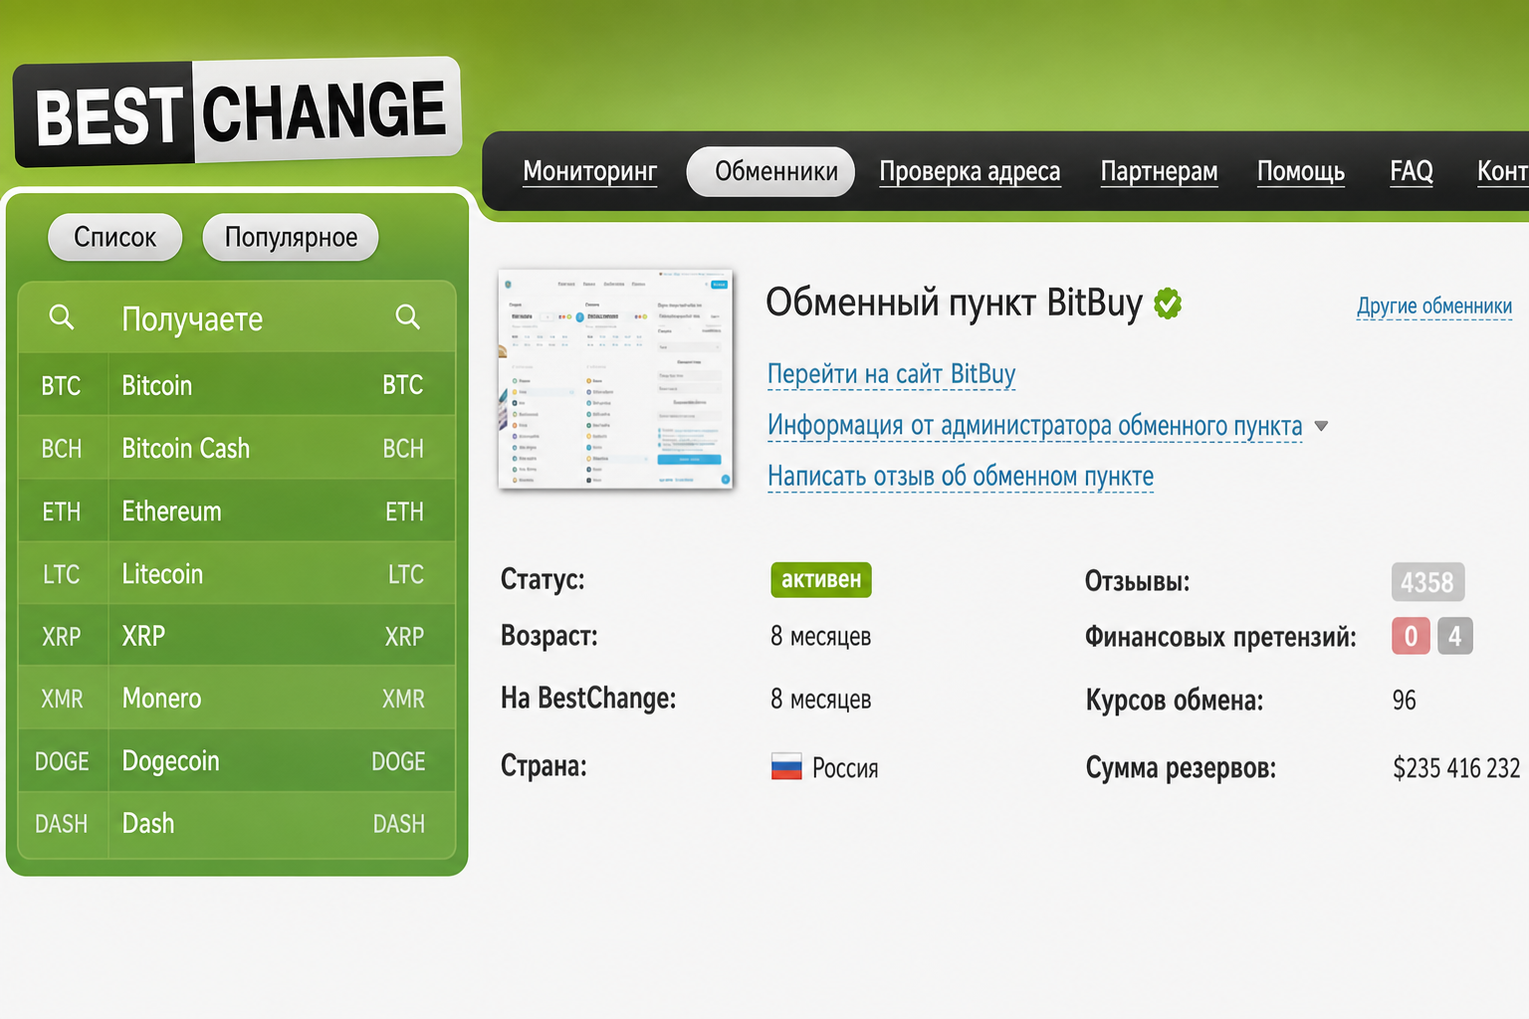The width and height of the screenshot is (1529, 1019).
Task: Follow the Перейти на сайт BitBuy link
Action: (x=891, y=374)
